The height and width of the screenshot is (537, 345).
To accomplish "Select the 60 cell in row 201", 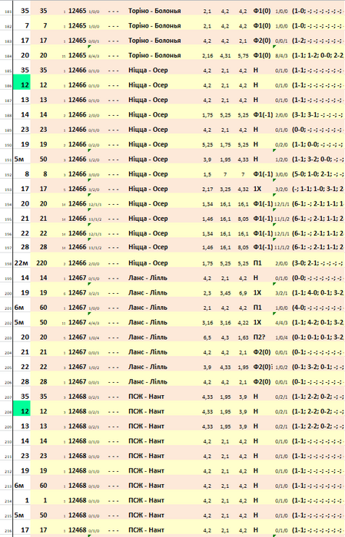I will pos(43,307).
